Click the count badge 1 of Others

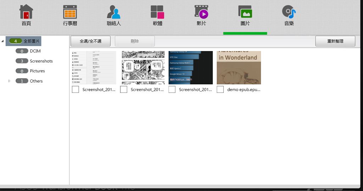click(x=22, y=81)
